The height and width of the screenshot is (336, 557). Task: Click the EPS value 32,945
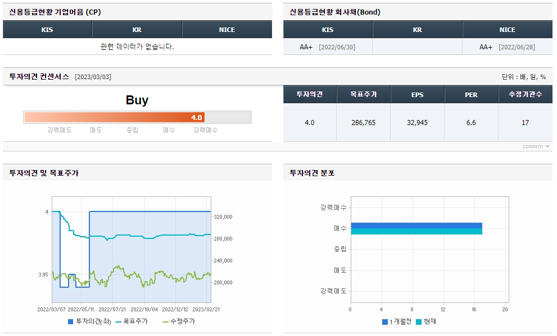pos(418,123)
